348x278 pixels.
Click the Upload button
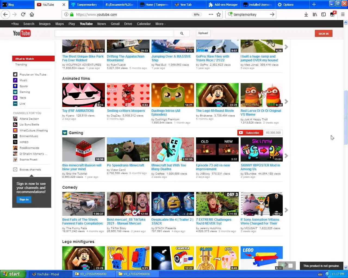click(x=203, y=33)
